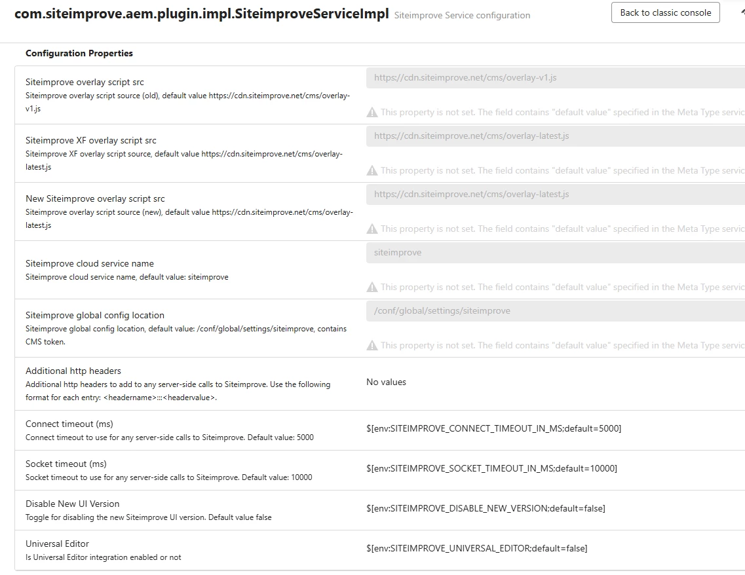
Task: Click the warning icon under cloud service name field
Action: (372, 287)
